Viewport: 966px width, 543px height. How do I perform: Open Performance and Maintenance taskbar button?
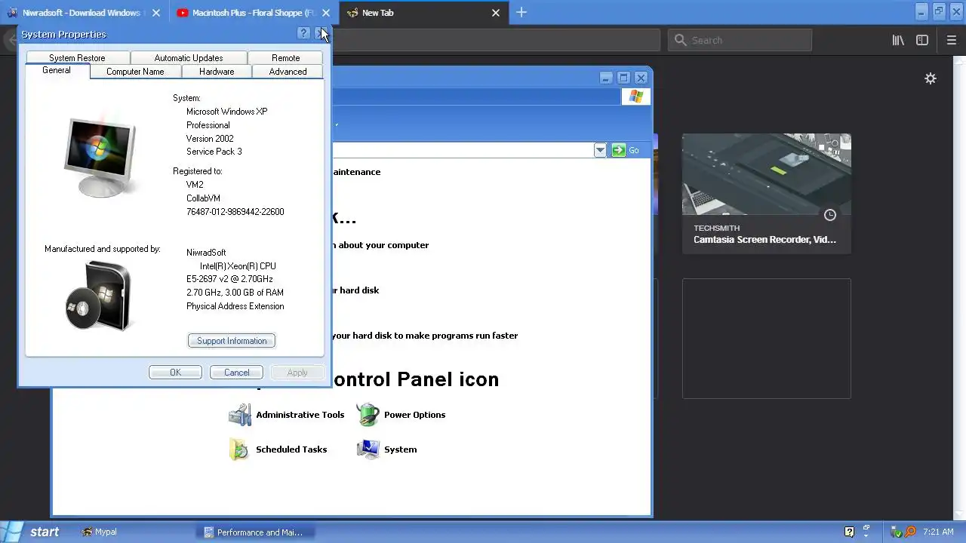pos(254,532)
